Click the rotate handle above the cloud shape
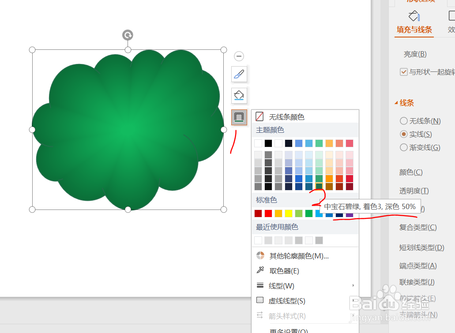This screenshot has height=333, width=455. [x=128, y=35]
